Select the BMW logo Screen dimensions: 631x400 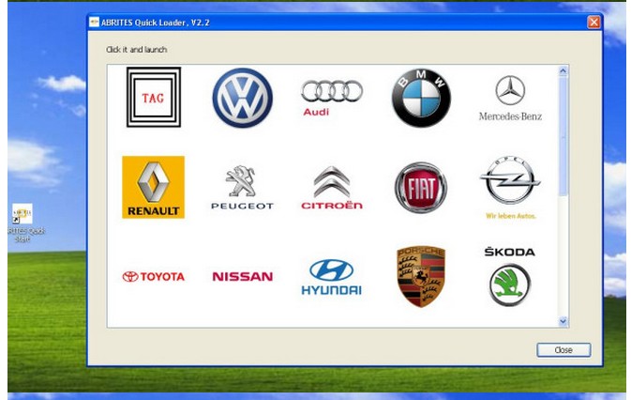pyautogui.click(x=421, y=98)
